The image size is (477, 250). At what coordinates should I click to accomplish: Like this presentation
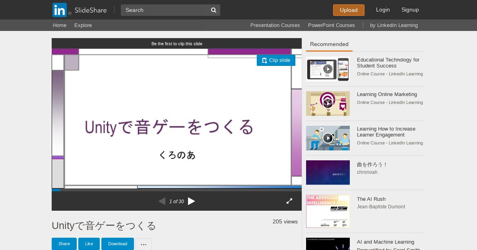pos(89,244)
